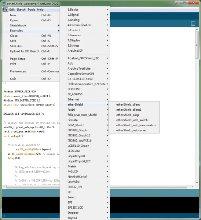Expand the 5.Control examples submenu

[85, 30]
